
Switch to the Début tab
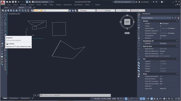coord(6,8)
